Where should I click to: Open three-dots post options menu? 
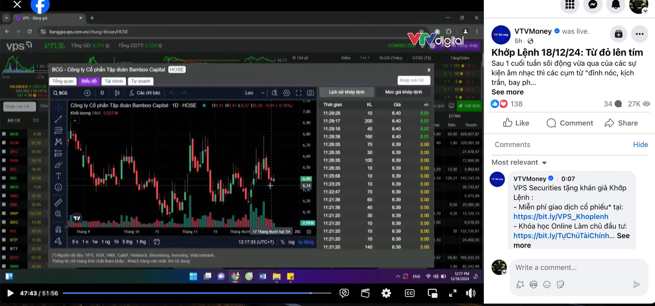640,34
